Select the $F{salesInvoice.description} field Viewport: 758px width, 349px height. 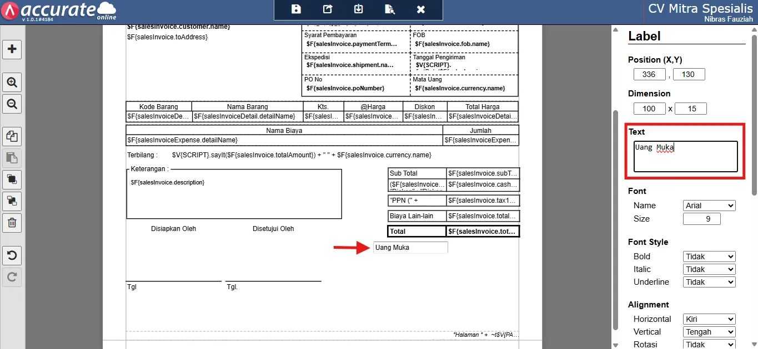(x=168, y=182)
